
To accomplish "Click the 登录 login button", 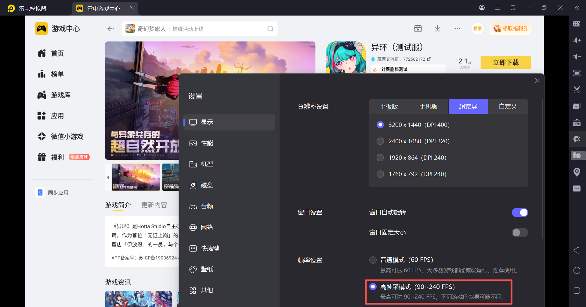I will pos(478,28).
